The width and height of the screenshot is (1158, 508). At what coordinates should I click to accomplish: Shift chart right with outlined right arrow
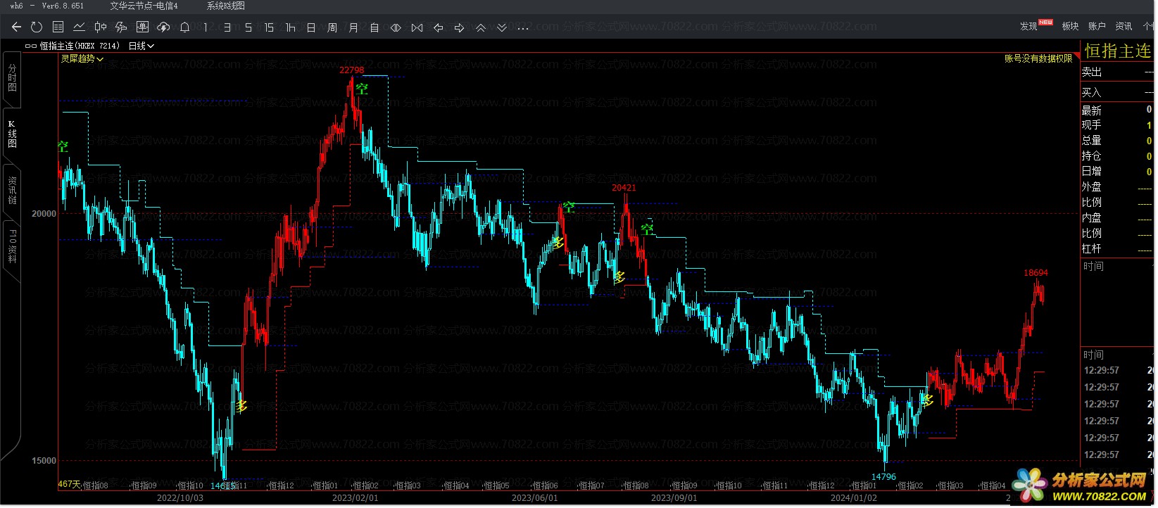(459, 27)
